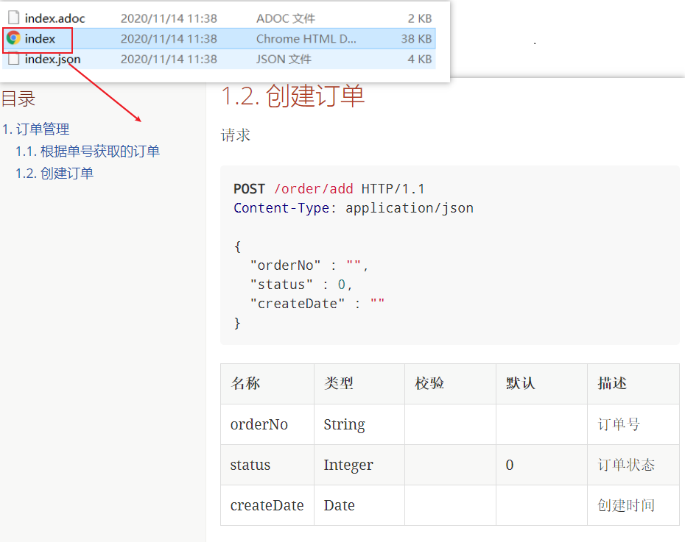Click the JSON 文件 type cell

284,59
